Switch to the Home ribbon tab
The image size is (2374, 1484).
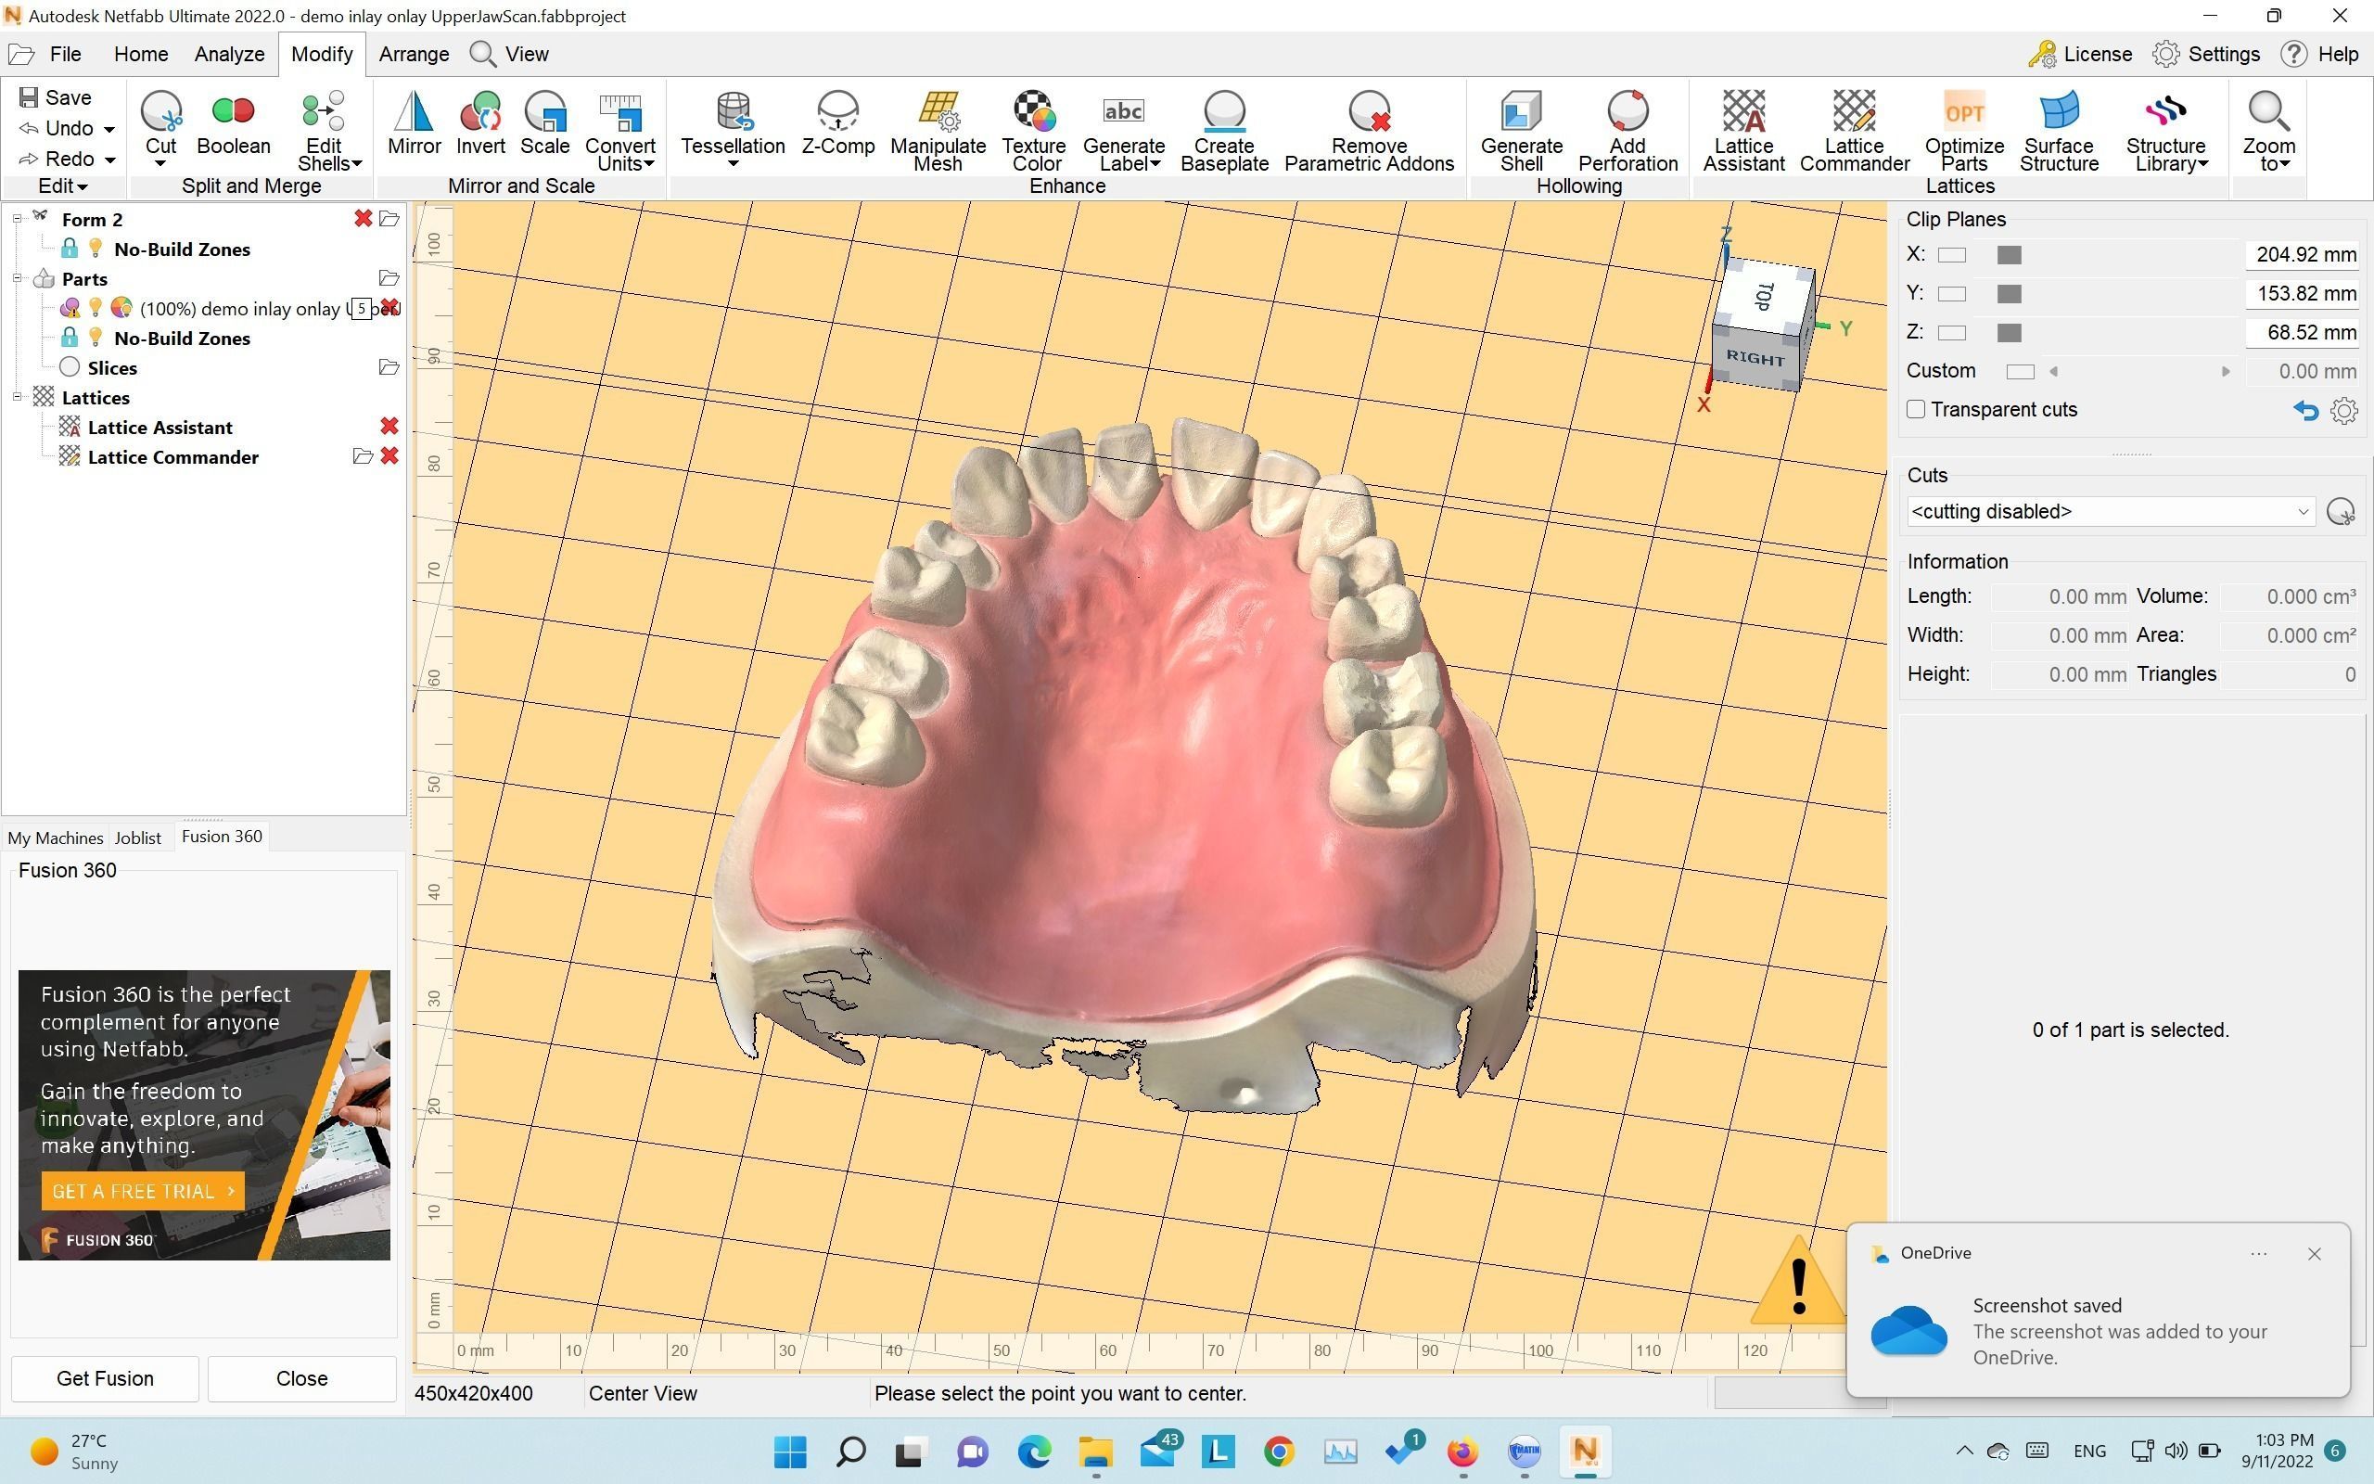tap(141, 54)
